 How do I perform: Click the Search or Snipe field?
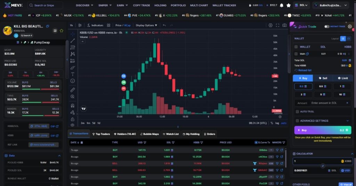[x=45, y=5]
